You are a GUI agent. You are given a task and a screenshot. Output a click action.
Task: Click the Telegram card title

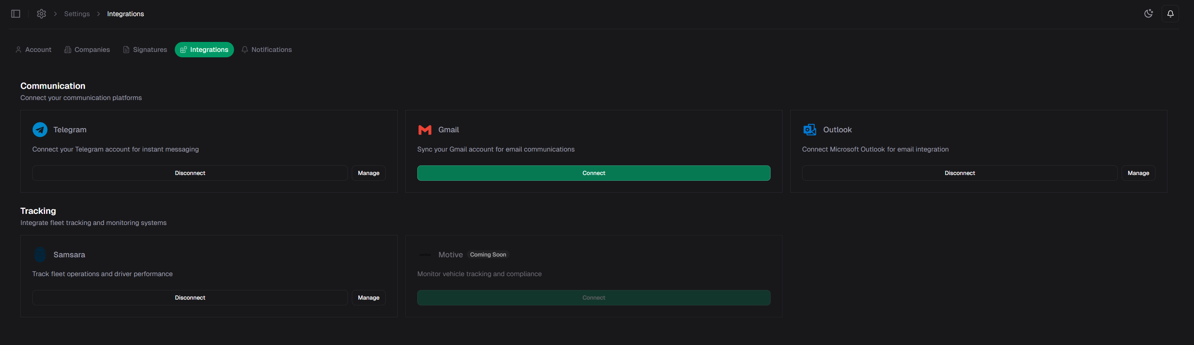(70, 130)
